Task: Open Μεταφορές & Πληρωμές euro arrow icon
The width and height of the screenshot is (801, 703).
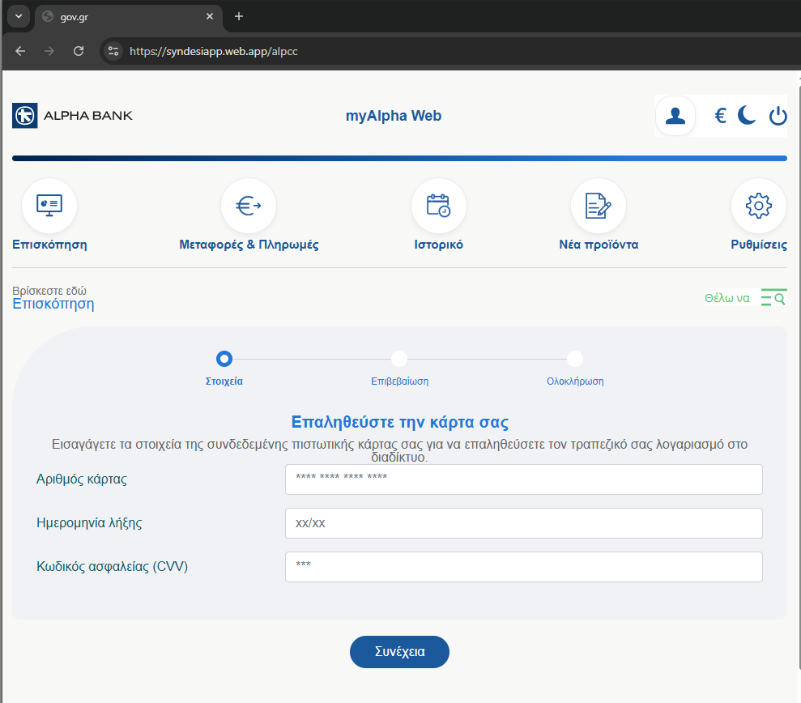Action: click(x=249, y=206)
